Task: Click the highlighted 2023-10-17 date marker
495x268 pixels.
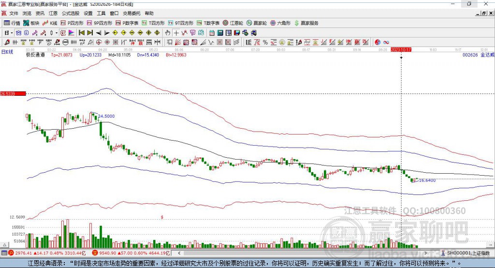Action: coord(401,50)
